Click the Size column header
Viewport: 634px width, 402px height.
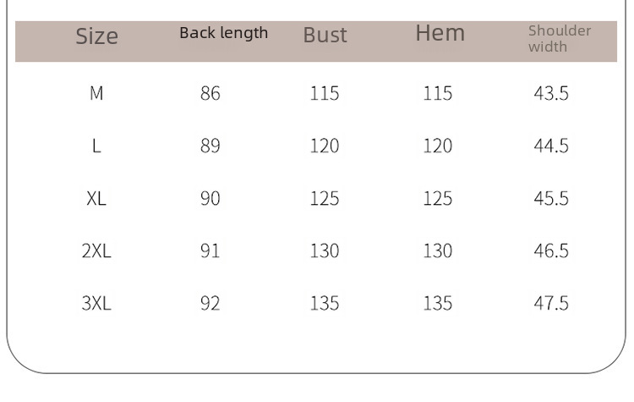[97, 36]
